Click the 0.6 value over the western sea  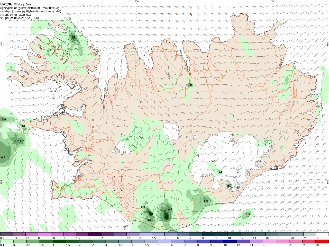pyautogui.click(x=4, y=120)
